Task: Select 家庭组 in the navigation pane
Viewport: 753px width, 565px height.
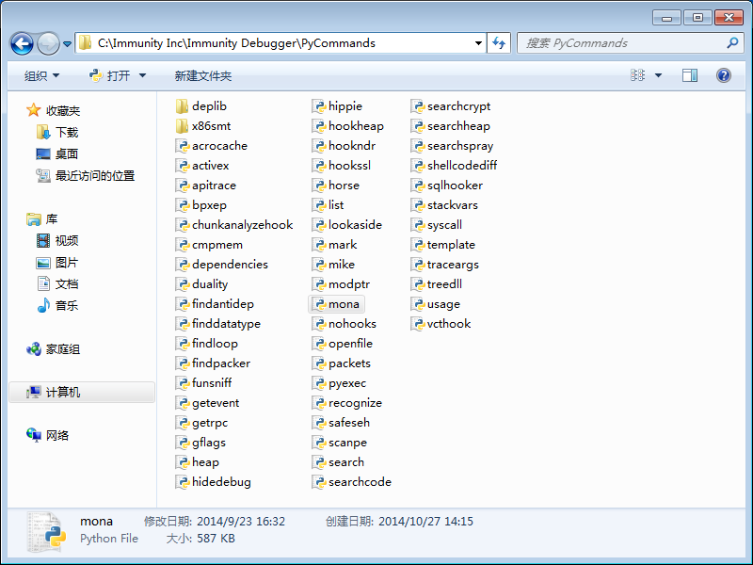Action: tap(54, 349)
